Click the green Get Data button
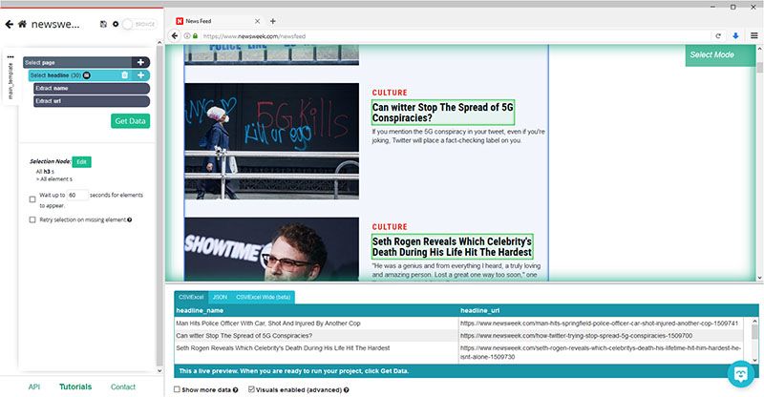 130,121
